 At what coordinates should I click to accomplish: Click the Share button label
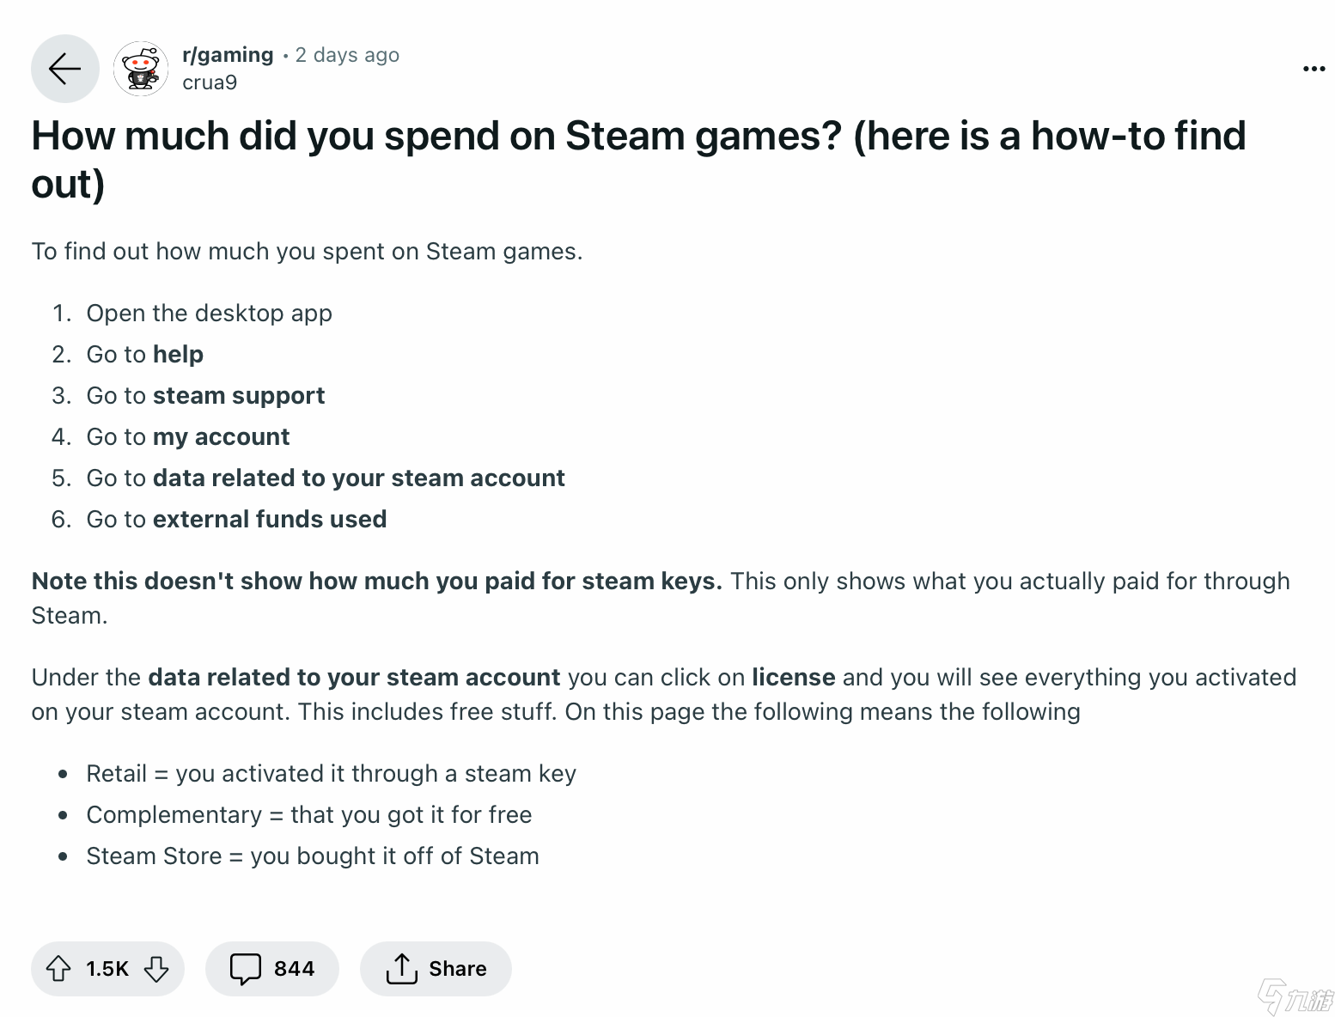(457, 969)
